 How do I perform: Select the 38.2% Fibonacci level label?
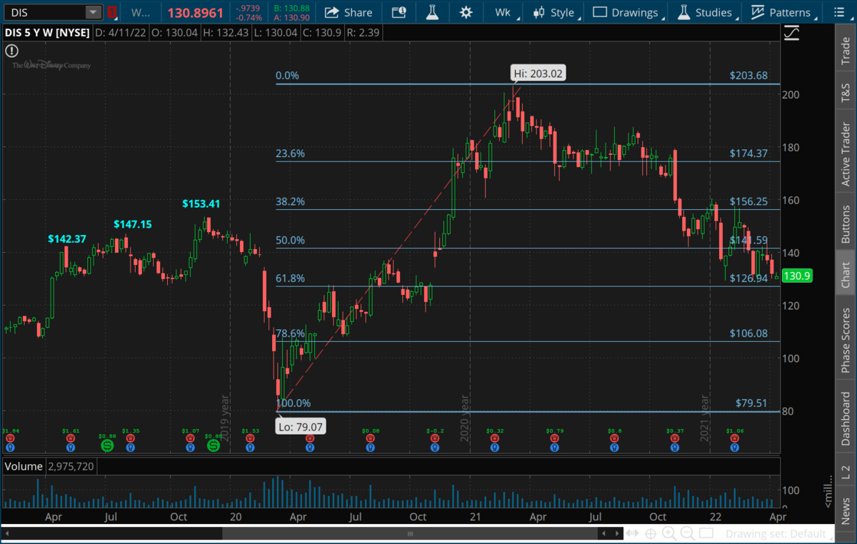[x=291, y=202]
